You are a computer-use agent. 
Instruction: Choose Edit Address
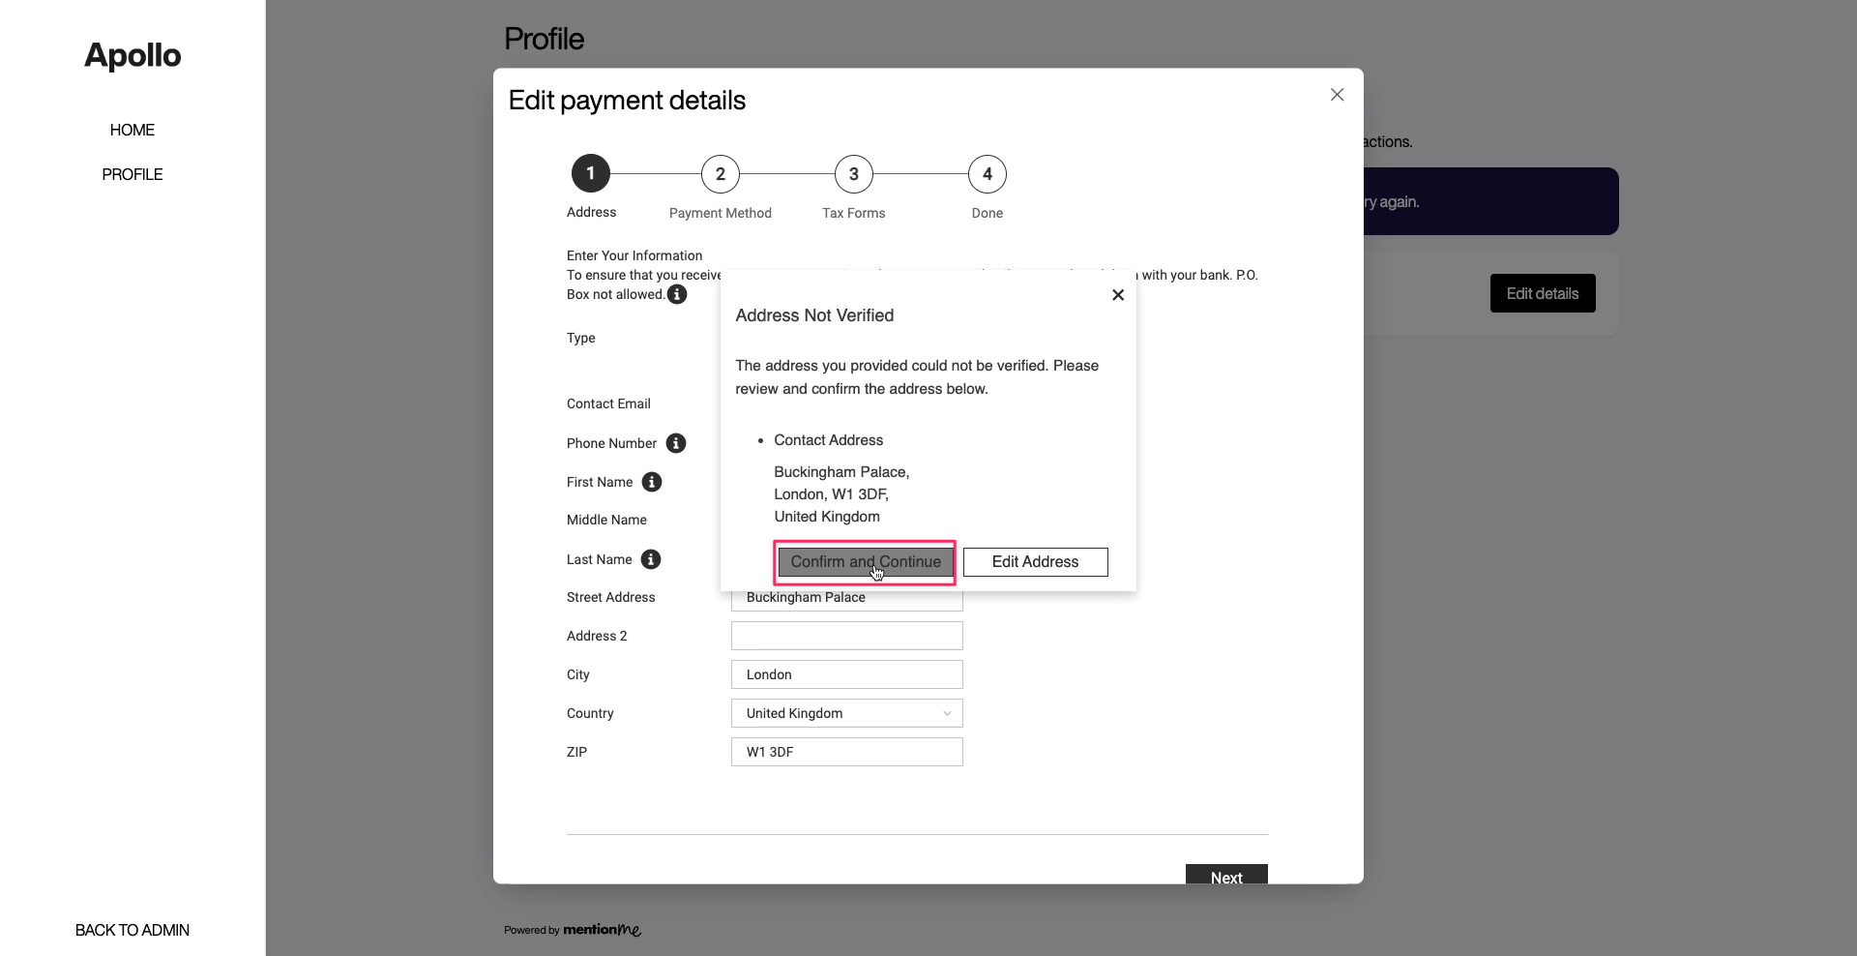[1035, 562]
